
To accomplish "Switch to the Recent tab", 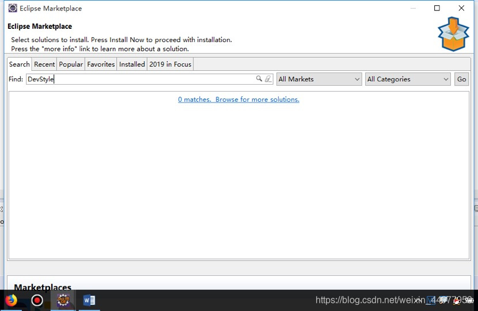I will coord(44,65).
